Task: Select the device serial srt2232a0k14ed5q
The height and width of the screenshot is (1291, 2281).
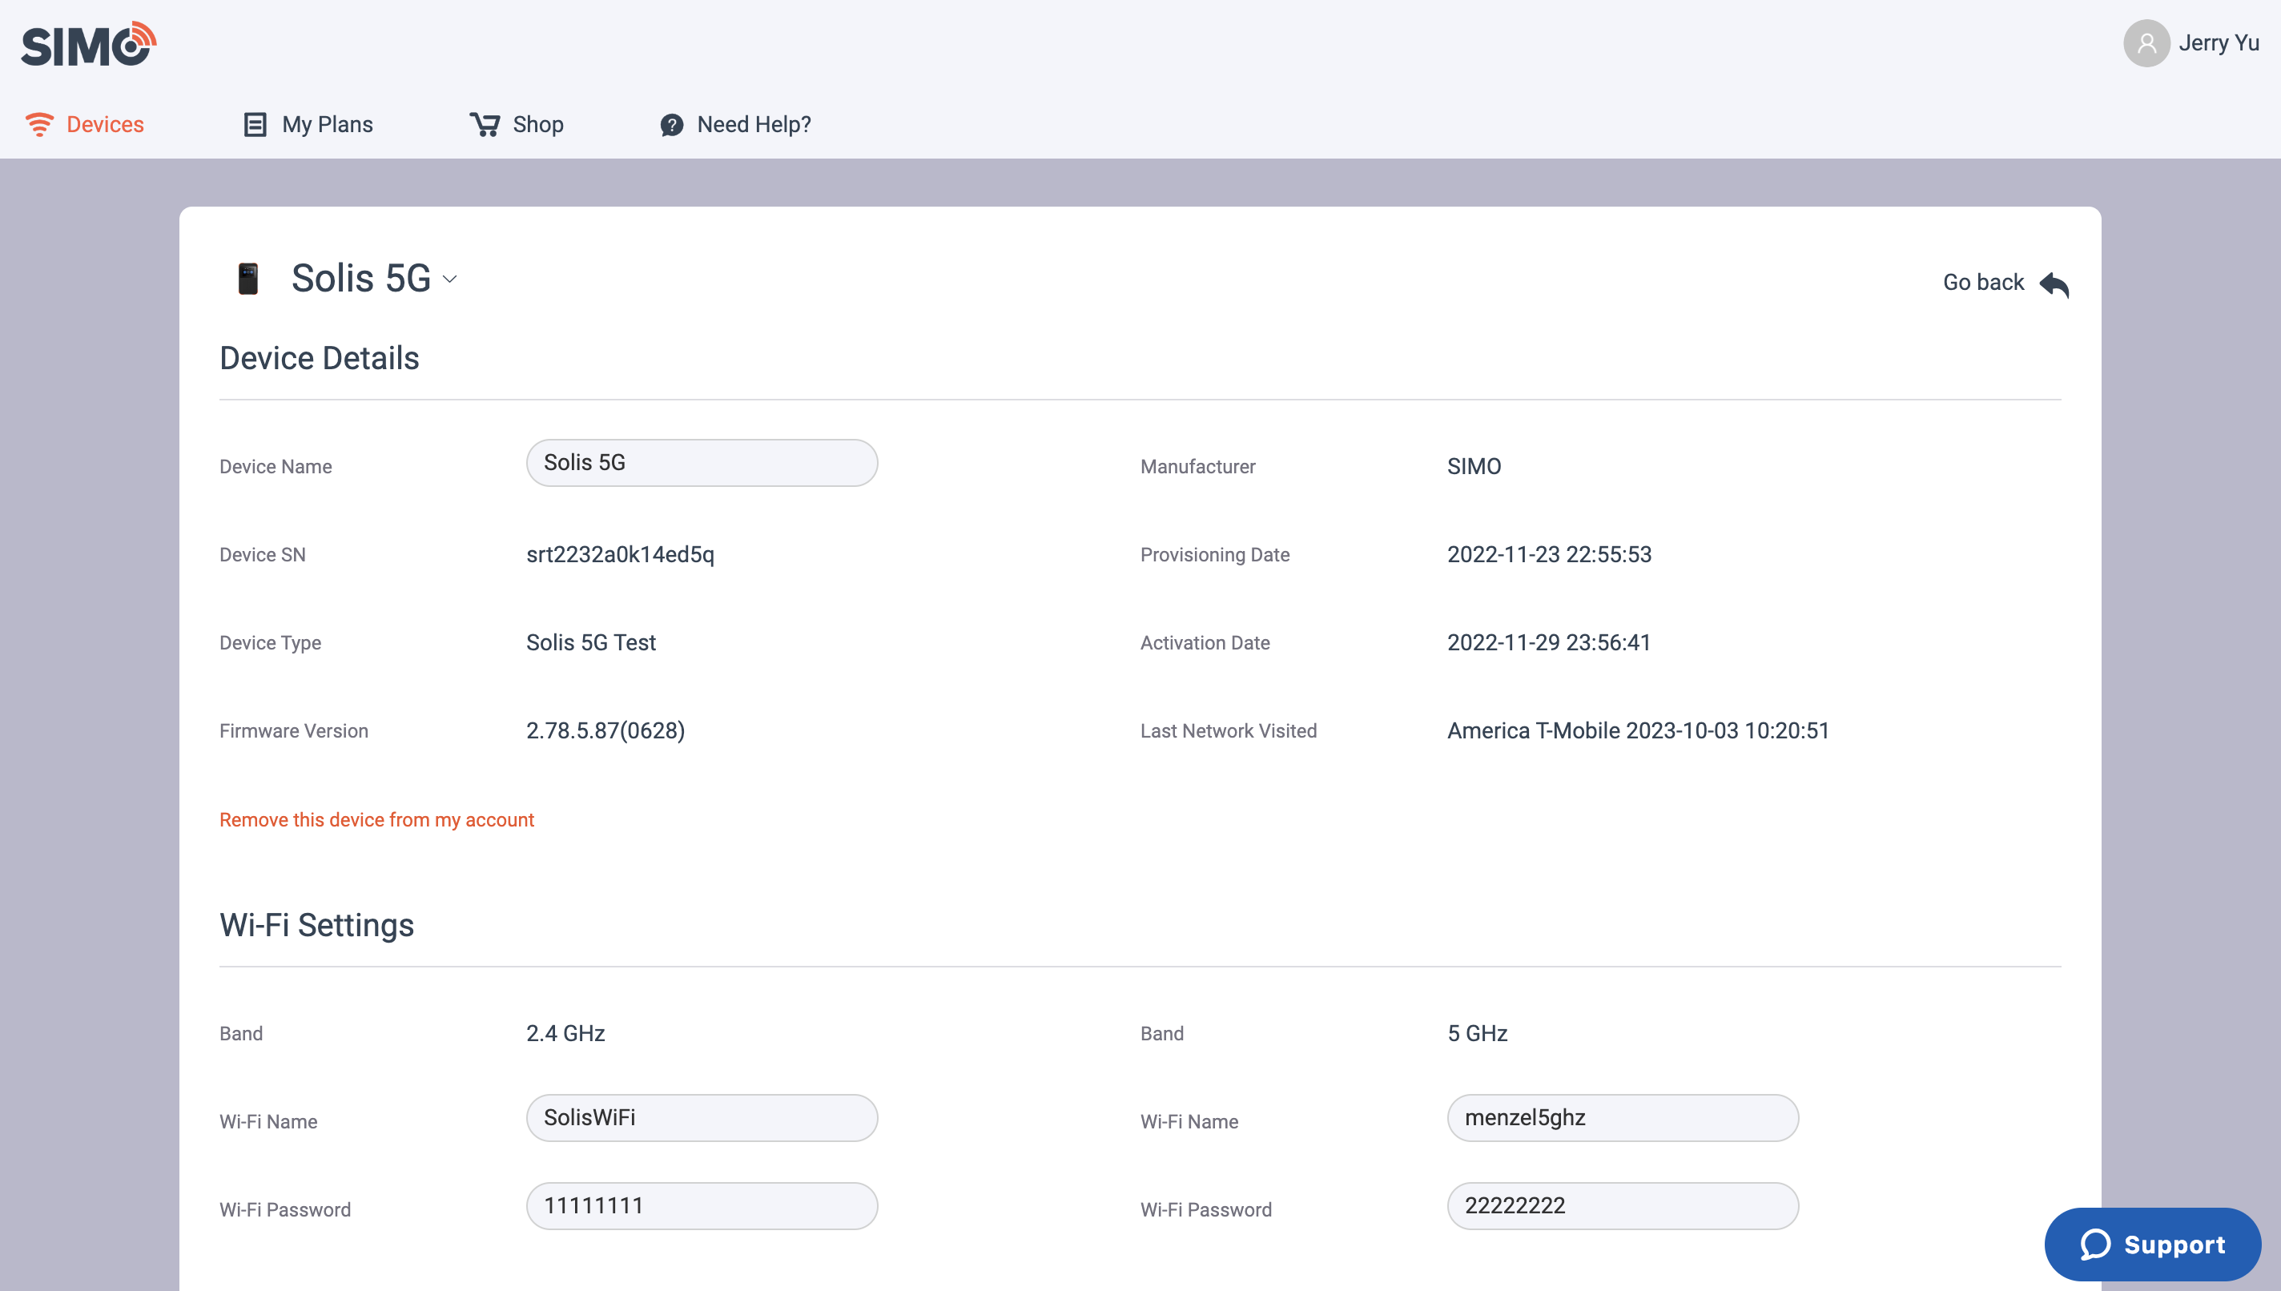Action: pos(621,555)
